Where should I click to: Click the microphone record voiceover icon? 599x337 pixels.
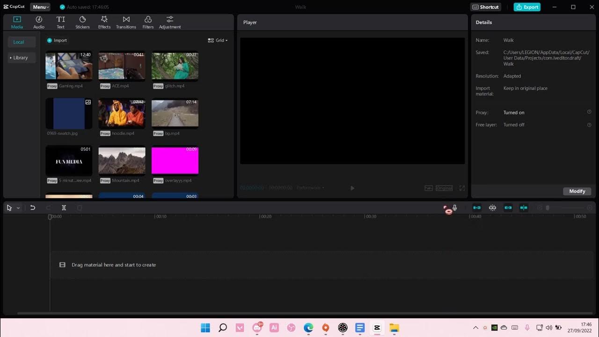[x=454, y=208]
